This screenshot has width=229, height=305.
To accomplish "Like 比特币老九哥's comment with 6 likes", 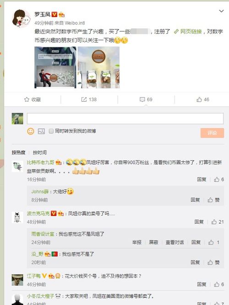I will [x=217, y=180].
